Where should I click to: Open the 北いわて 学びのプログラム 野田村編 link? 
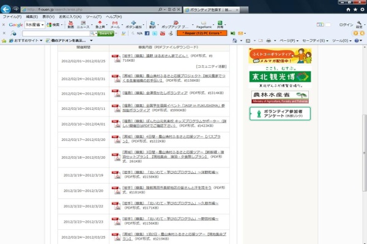[x=170, y=219]
